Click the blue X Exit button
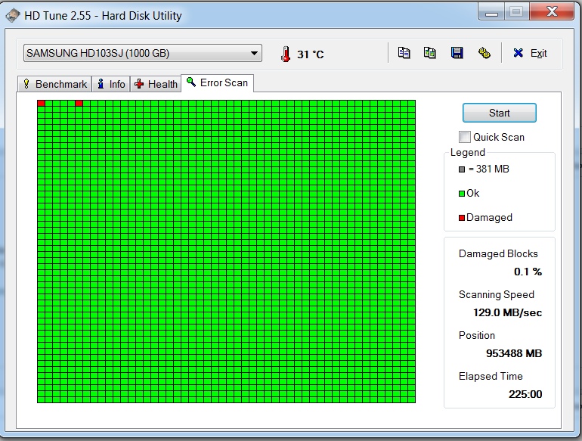This screenshot has height=441, width=582. pos(530,53)
